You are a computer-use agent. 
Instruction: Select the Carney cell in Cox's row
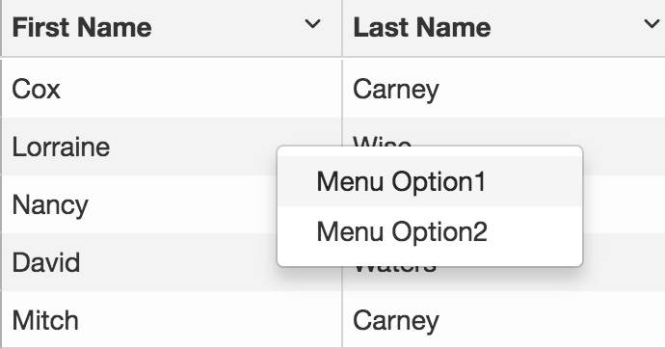point(504,89)
